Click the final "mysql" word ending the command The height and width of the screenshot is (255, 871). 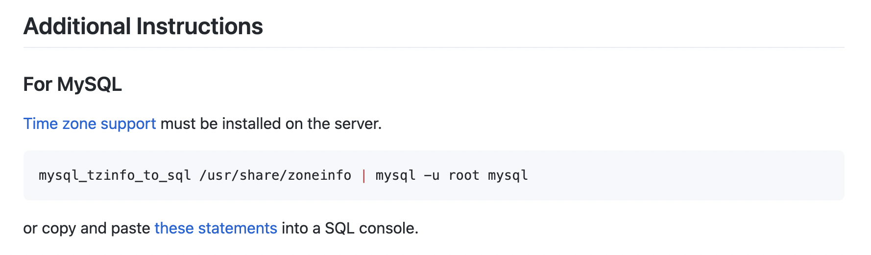(x=508, y=175)
